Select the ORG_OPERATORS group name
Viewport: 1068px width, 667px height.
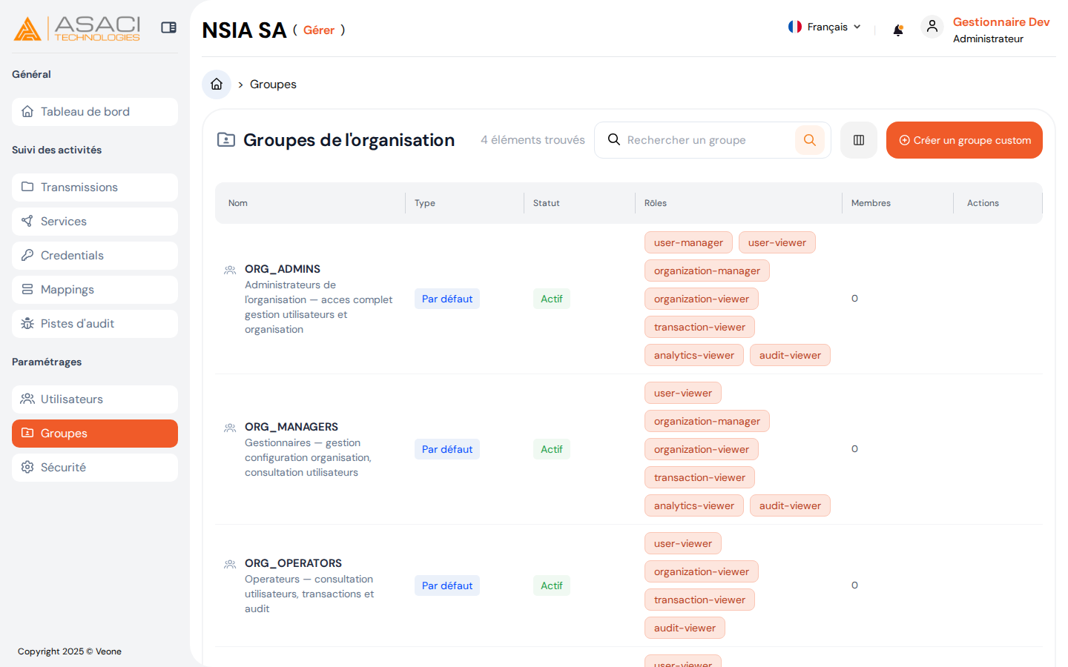click(x=294, y=563)
